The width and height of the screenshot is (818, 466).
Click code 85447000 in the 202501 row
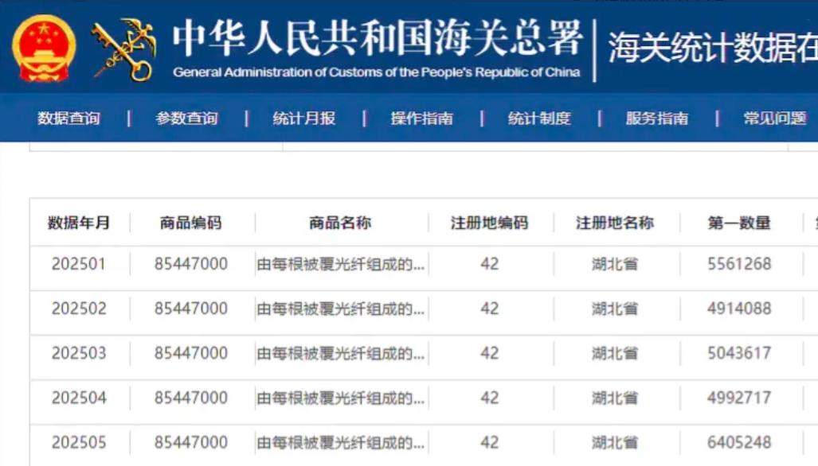[191, 264]
